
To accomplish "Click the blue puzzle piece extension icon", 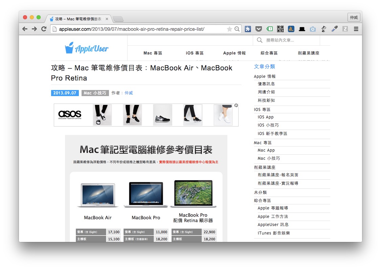I will 248,29.
